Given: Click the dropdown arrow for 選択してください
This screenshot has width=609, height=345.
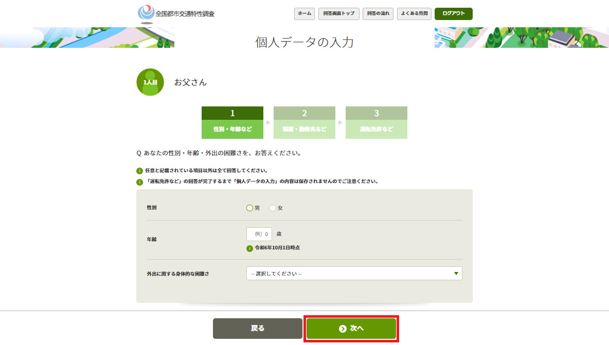Looking at the screenshot, I should [456, 274].
